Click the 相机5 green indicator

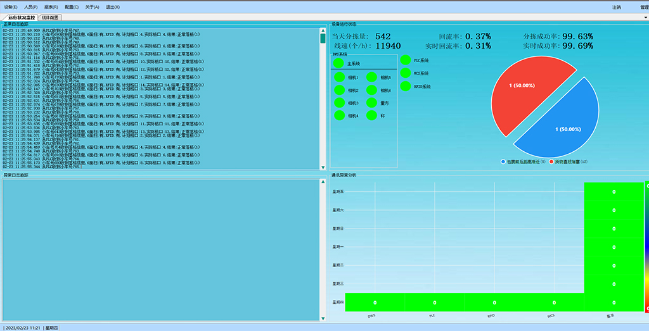(371, 77)
